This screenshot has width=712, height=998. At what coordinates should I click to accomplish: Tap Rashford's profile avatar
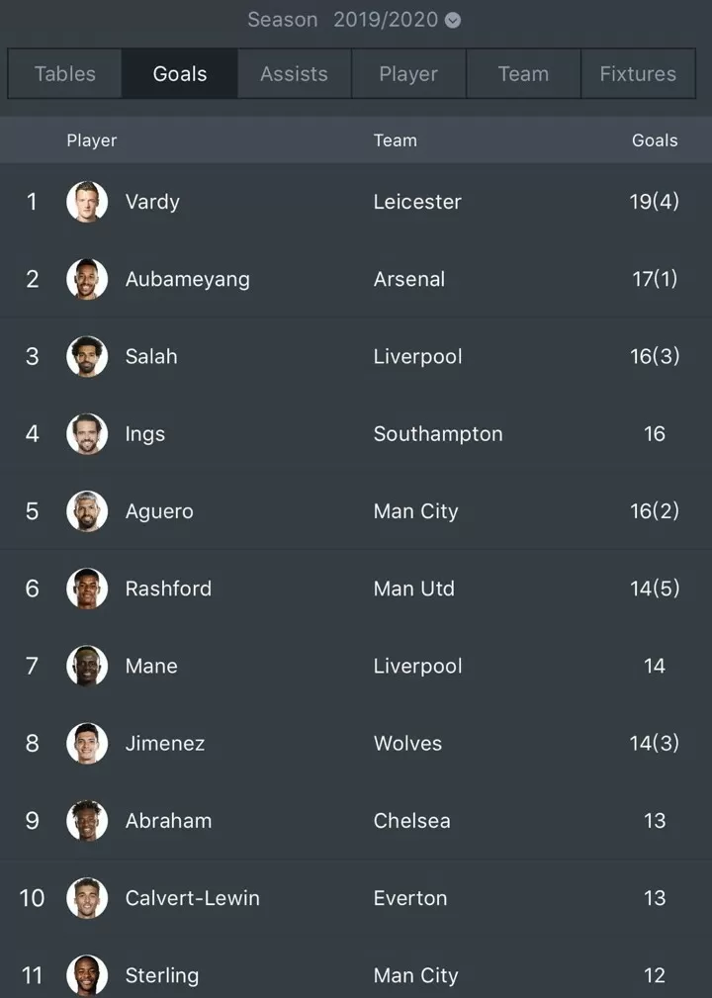tap(87, 589)
